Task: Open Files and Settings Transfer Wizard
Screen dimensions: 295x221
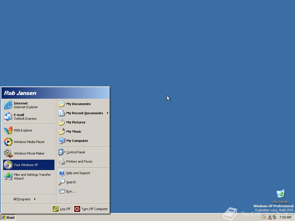Action: [x=29, y=176]
